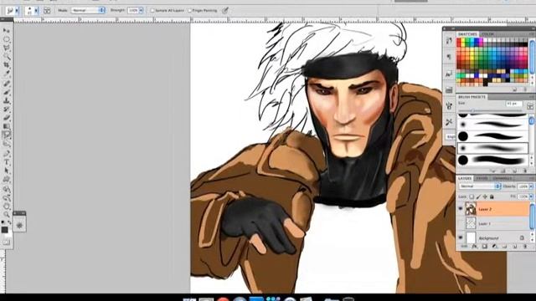
Task: Select the Quick Selection tool
Action: (7, 56)
